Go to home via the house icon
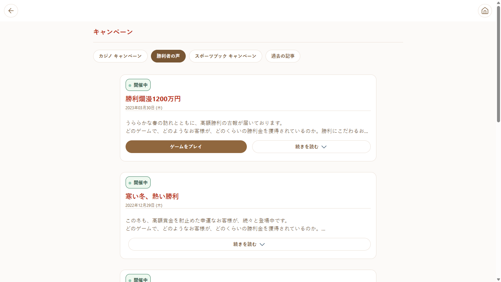 [x=485, y=11]
